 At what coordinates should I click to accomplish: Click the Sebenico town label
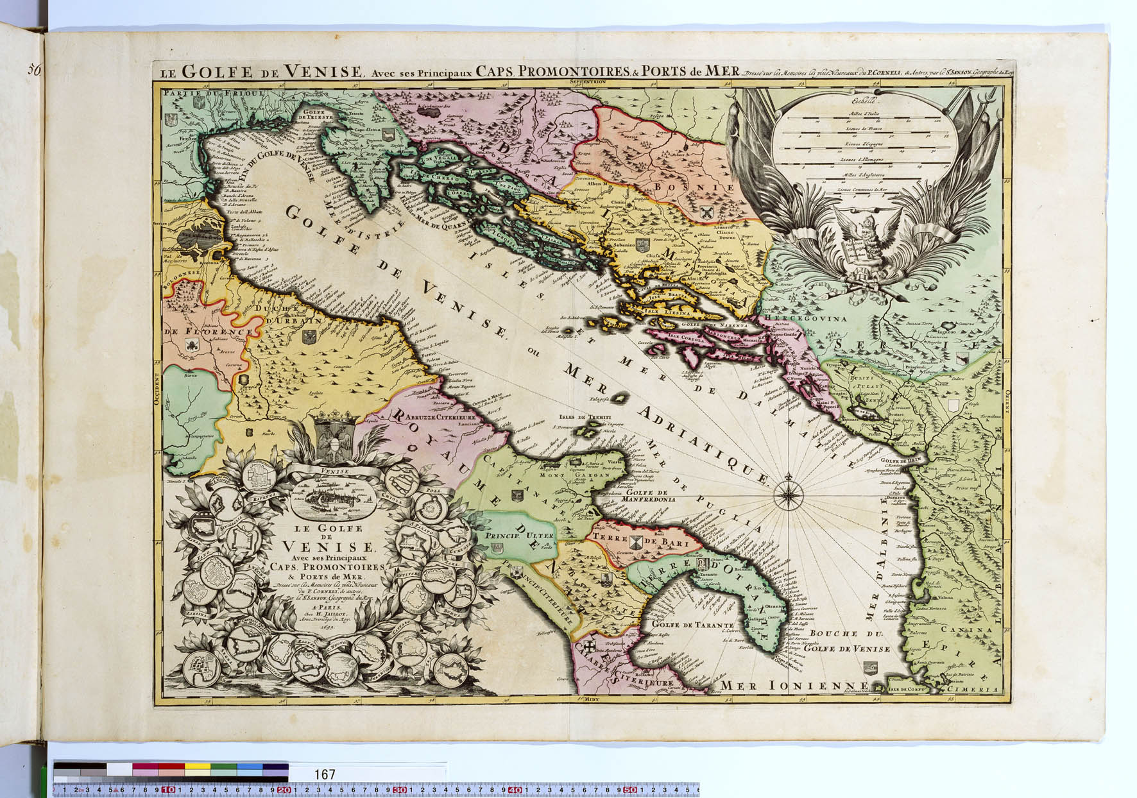(622, 246)
